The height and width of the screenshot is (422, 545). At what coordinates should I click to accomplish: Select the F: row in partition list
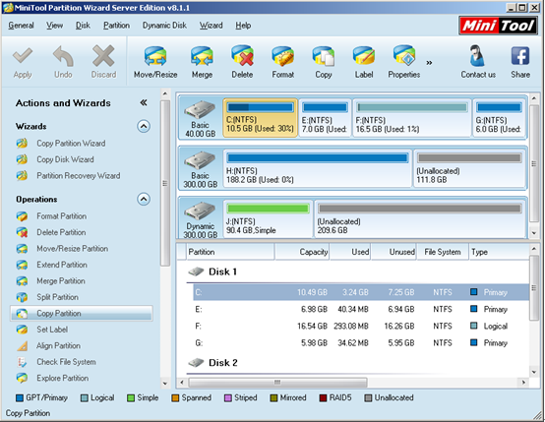pos(361,326)
